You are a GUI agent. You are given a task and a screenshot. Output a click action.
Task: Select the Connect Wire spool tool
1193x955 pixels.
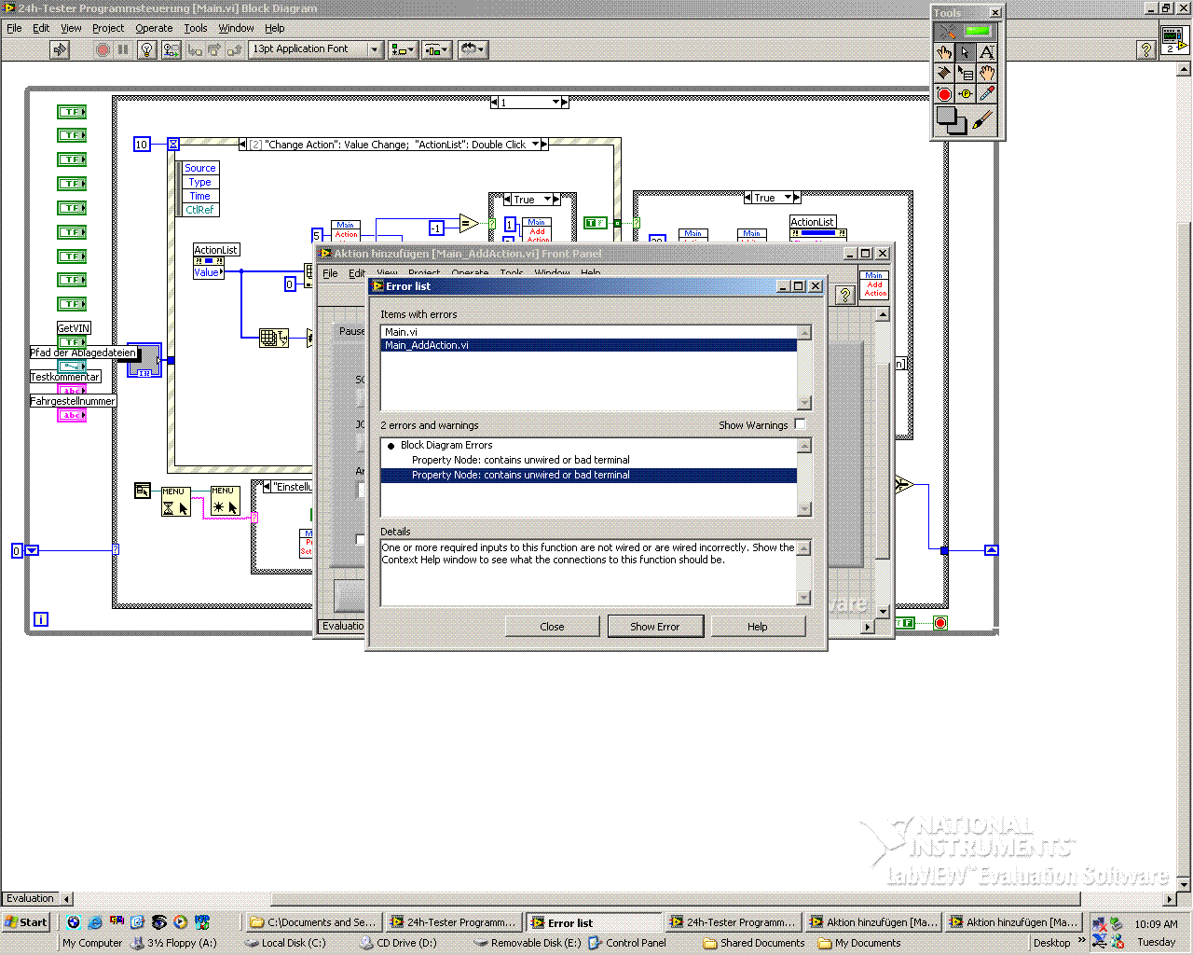coord(945,73)
